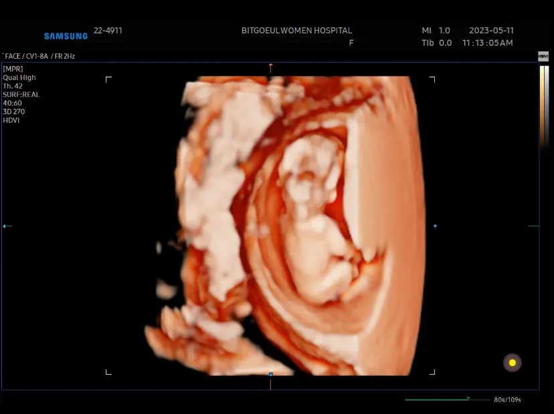Click the orange up arrow marker at the top edge
The image size is (554, 414).
[x=270, y=67]
